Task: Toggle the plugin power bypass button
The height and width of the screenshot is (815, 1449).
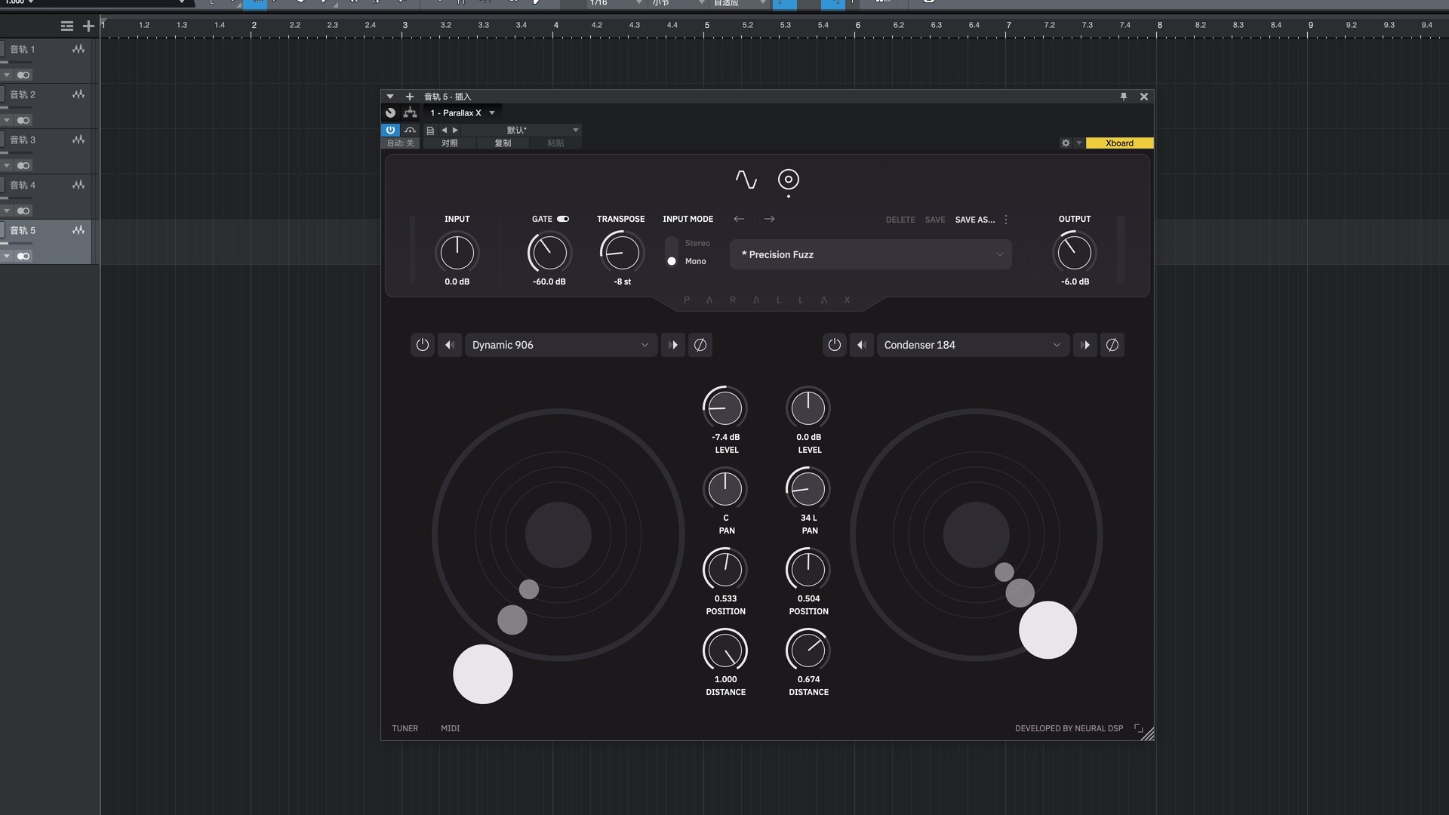Action: point(390,130)
